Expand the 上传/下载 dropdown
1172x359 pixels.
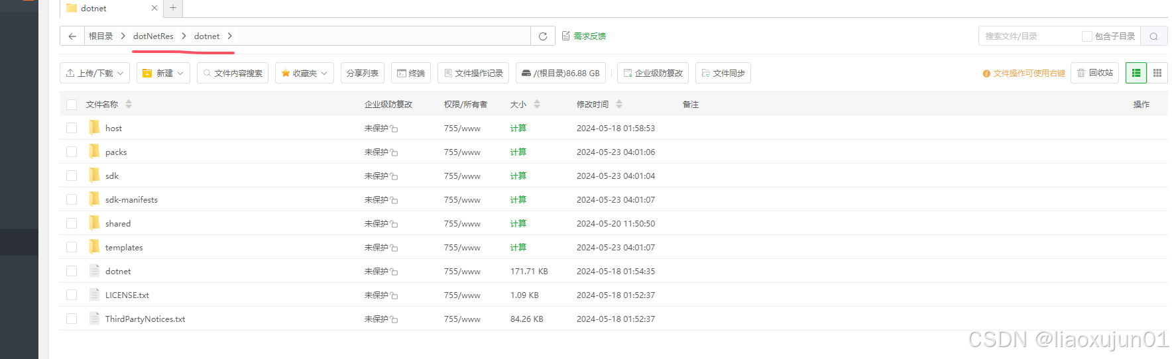(95, 73)
